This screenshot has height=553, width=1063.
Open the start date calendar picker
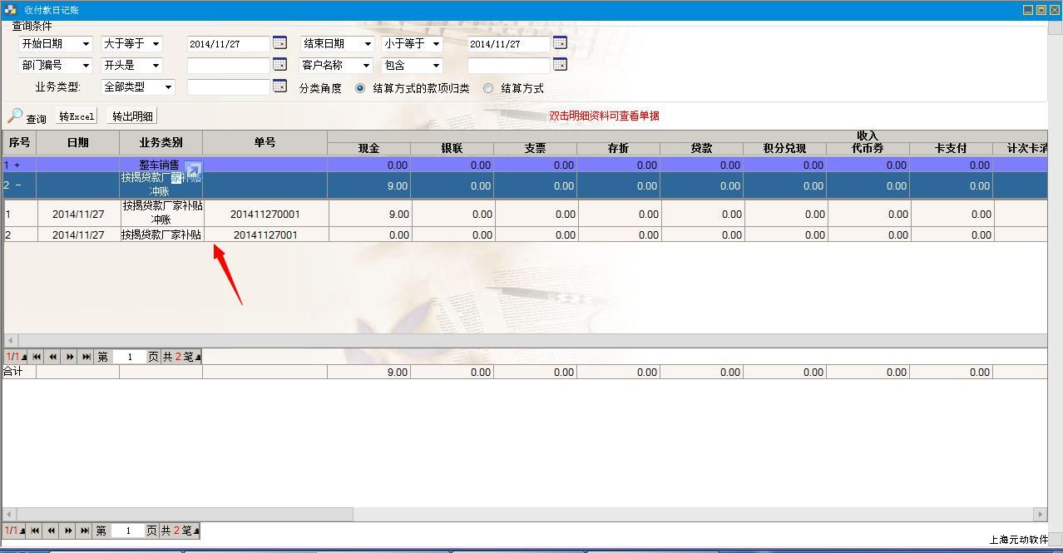(x=279, y=43)
